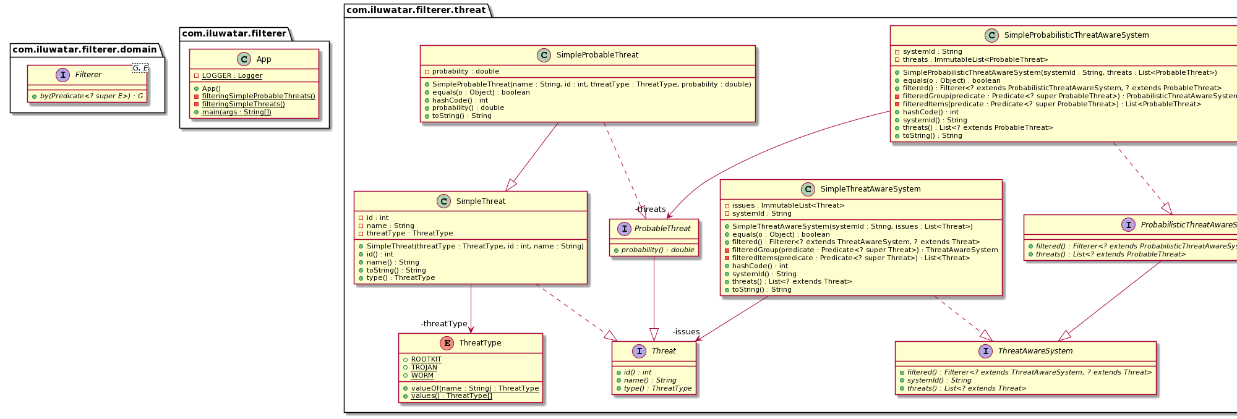This screenshot has height=419, width=1237.
Task: Click the values() : ThreatType[] method
Action: [x=452, y=396]
